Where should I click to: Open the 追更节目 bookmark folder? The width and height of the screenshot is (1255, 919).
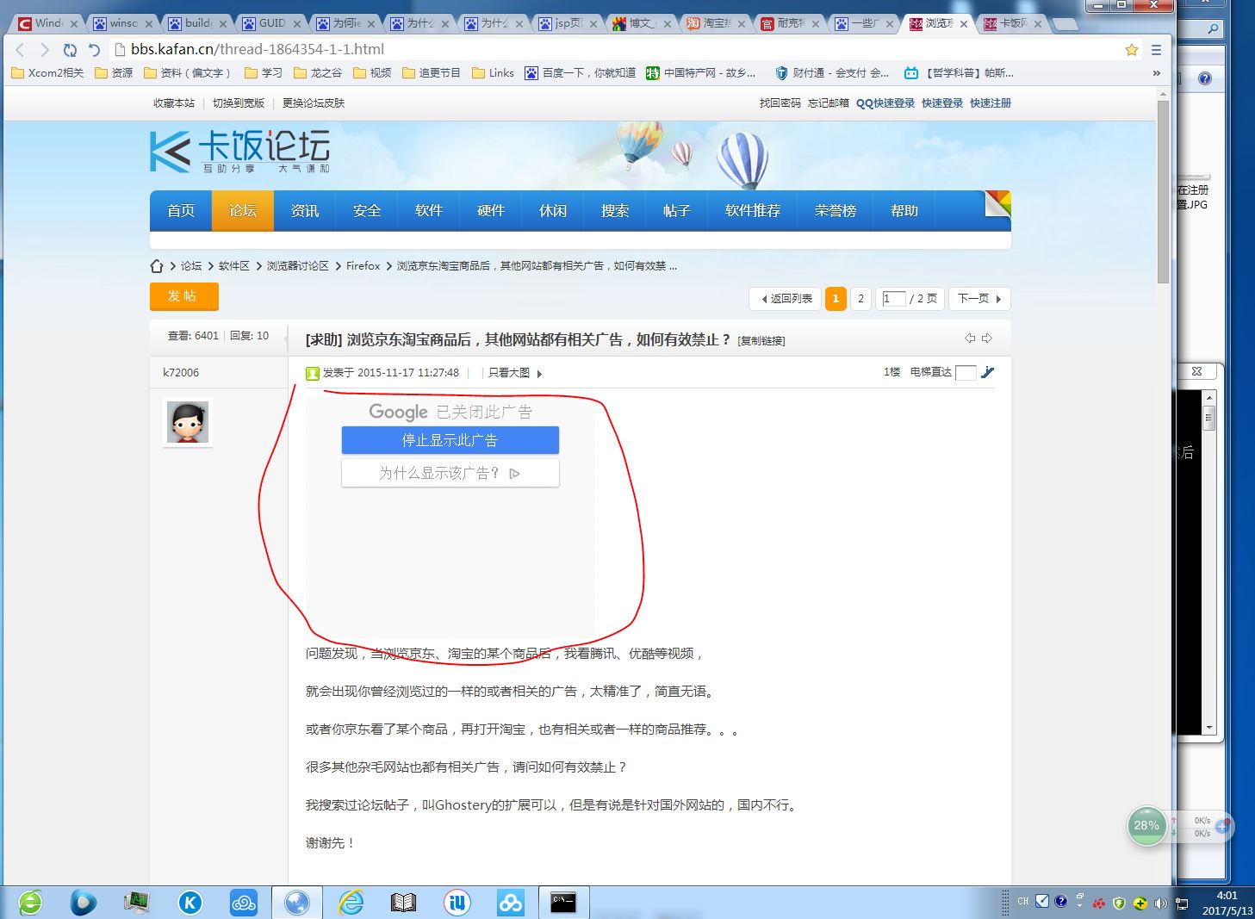432,73
